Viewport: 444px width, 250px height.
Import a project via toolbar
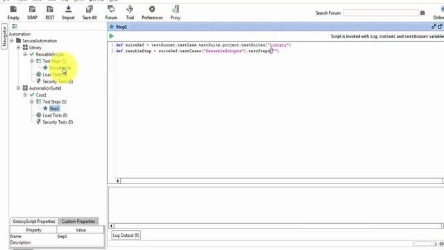(68, 12)
